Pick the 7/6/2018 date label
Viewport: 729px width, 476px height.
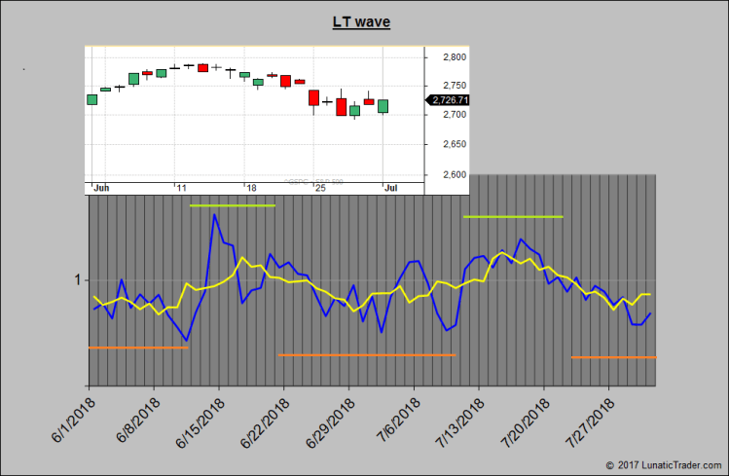coord(398,416)
